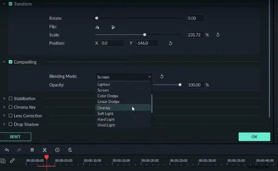Click the RESET button

click(15, 137)
